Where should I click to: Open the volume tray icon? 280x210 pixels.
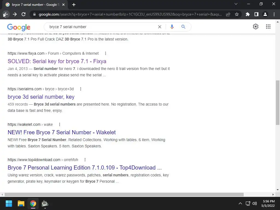255,203
